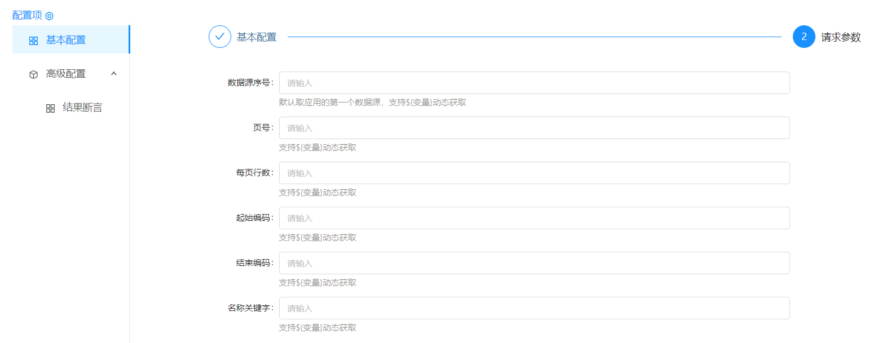Focus the 每页行数 input field
The image size is (878, 343).
pyautogui.click(x=534, y=173)
